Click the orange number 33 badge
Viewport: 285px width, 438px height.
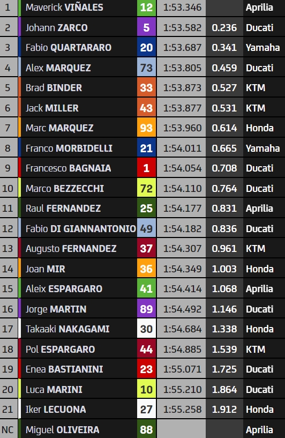click(147, 88)
